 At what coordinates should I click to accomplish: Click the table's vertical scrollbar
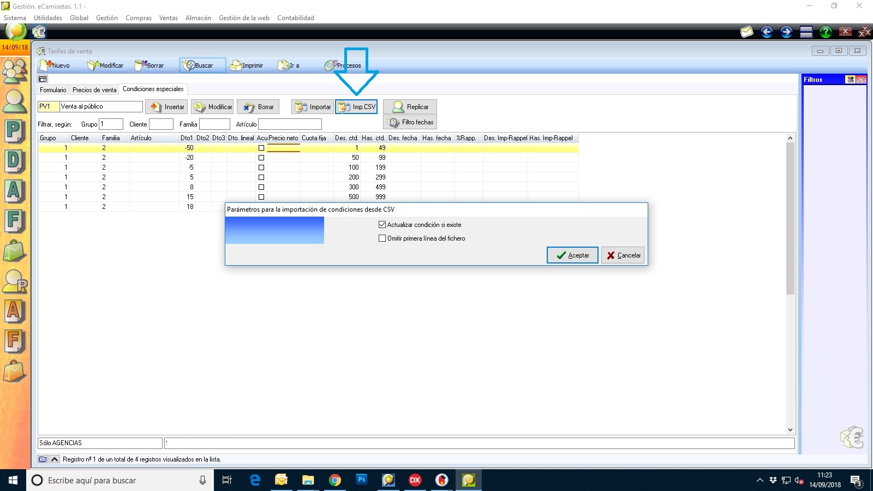tap(790, 284)
